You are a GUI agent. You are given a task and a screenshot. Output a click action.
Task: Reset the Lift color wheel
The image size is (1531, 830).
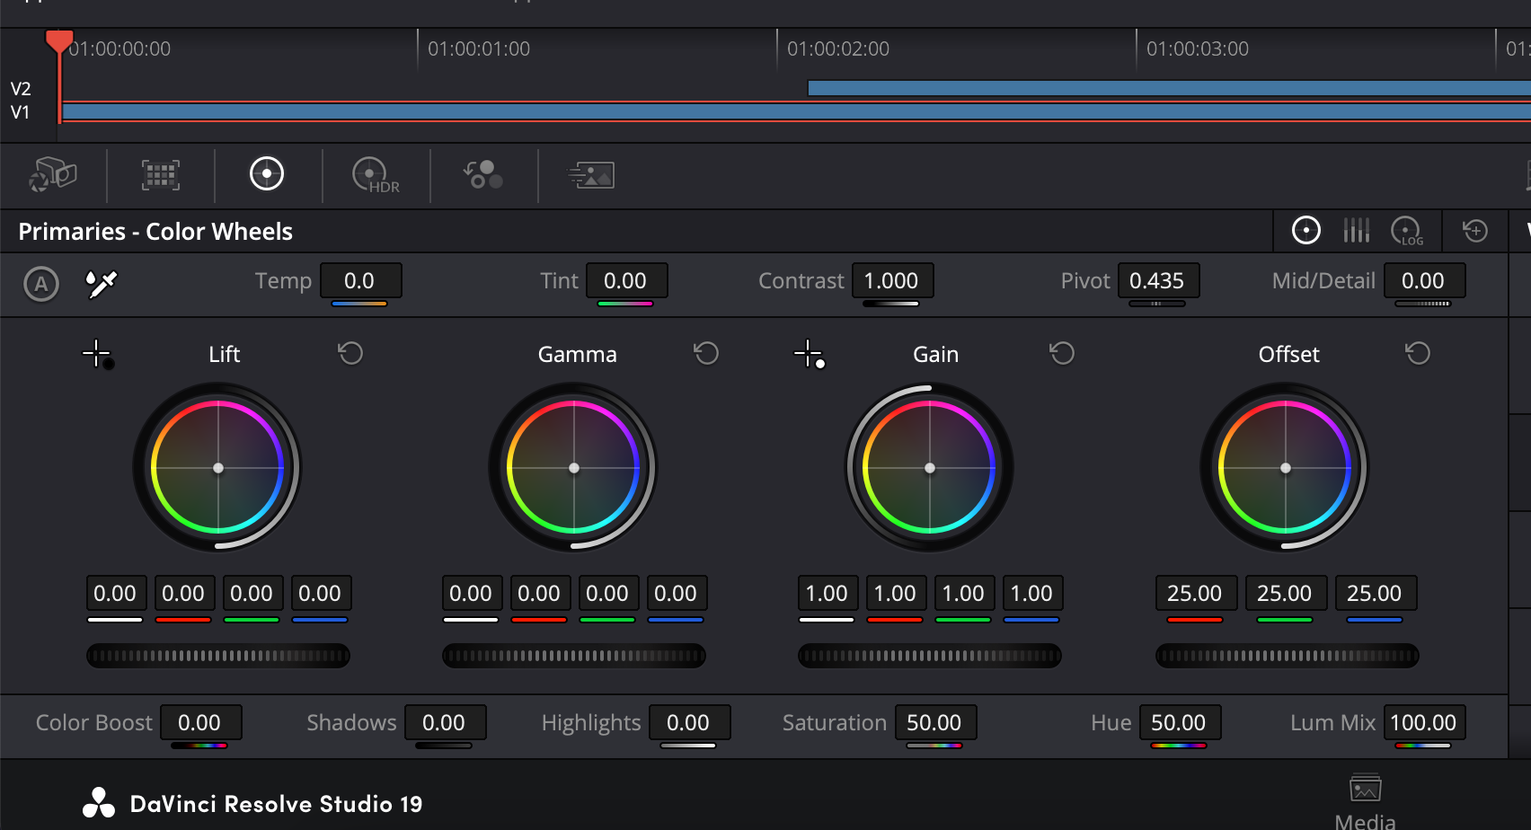[350, 353]
